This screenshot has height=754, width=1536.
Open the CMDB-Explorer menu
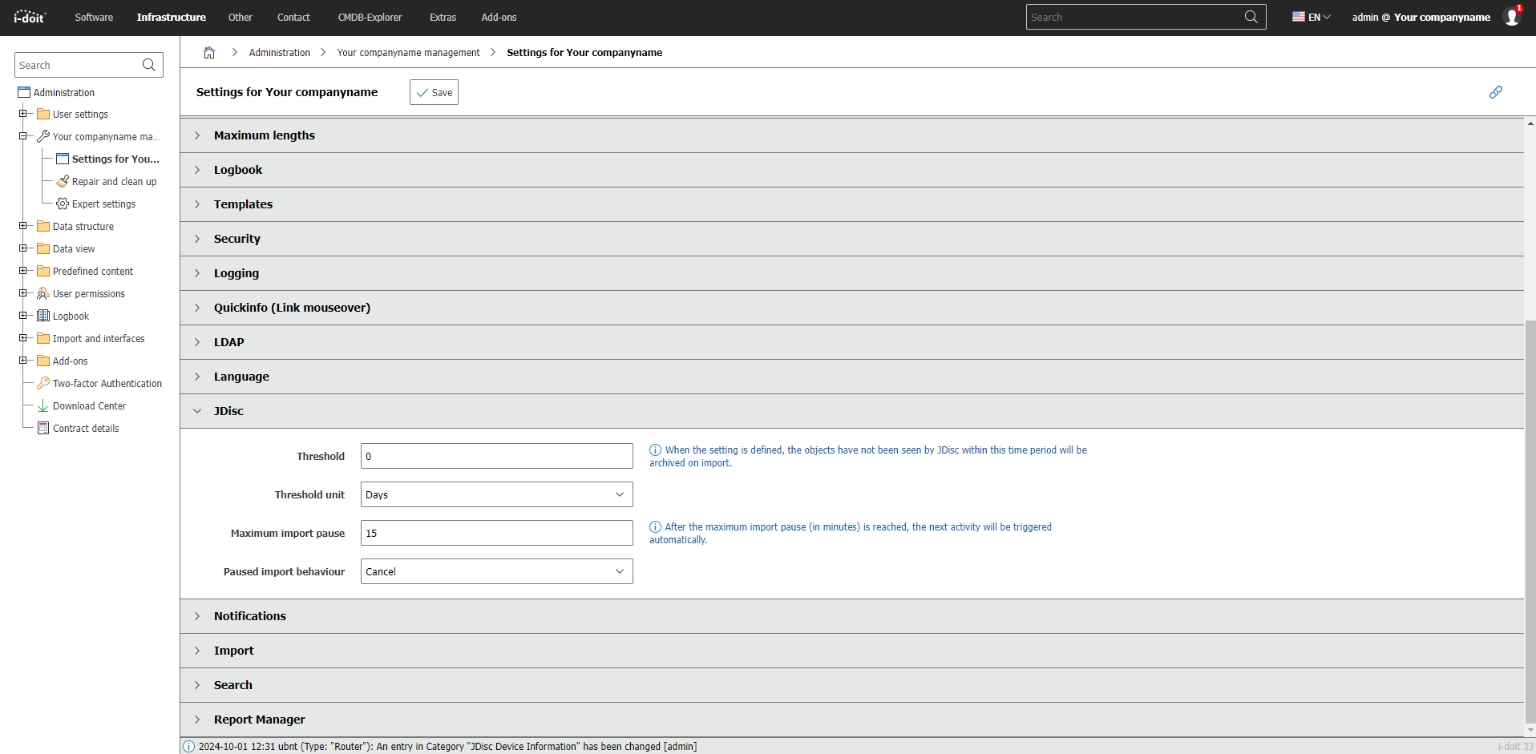click(x=370, y=17)
